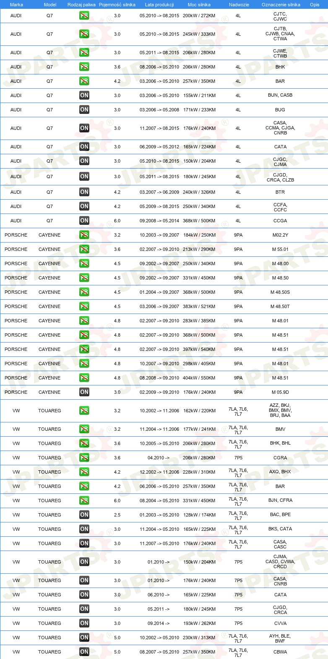Click the Moc silnika column header

(199, 5)
